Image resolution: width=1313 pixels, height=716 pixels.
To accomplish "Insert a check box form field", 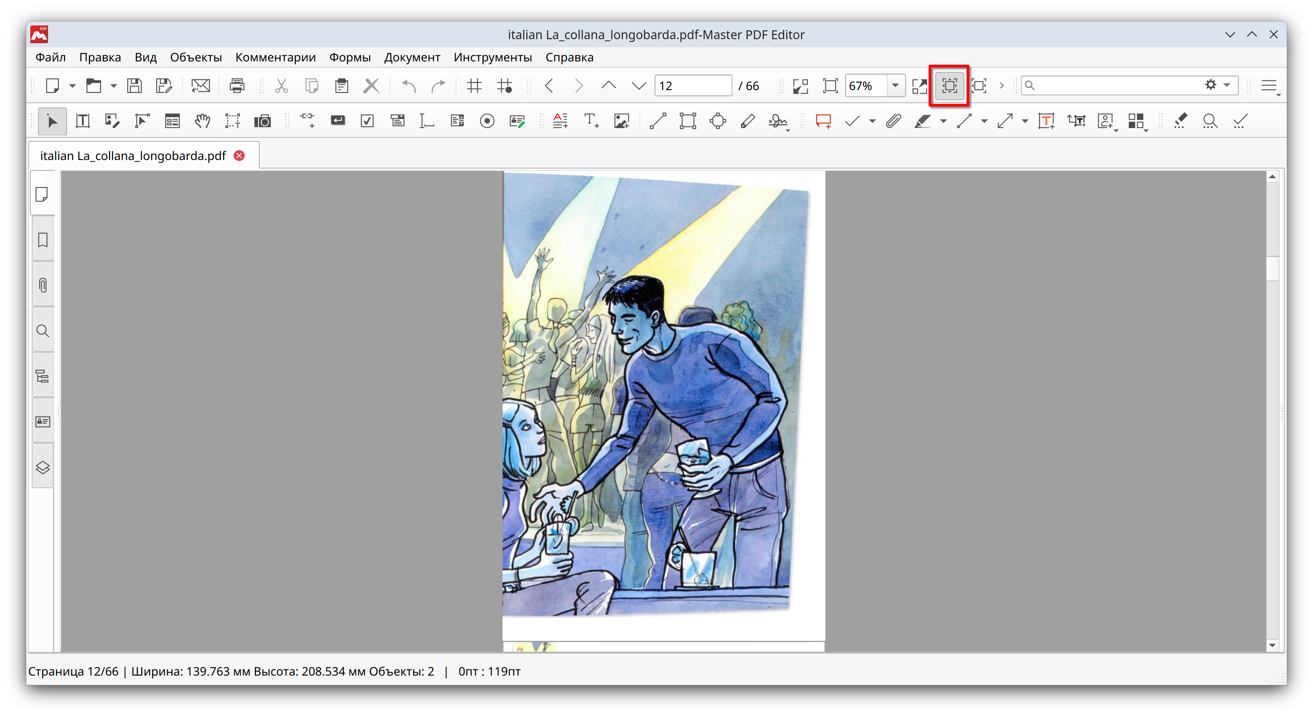I will 367,121.
